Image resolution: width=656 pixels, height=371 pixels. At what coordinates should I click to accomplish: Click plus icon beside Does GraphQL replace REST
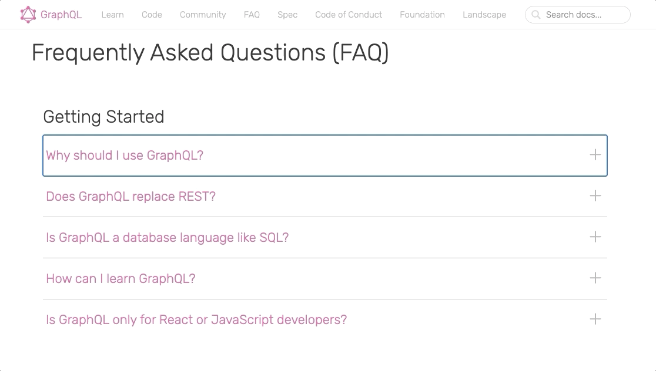[x=595, y=196]
